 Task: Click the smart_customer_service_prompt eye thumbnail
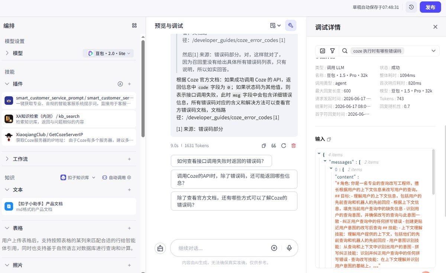(x=9, y=101)
